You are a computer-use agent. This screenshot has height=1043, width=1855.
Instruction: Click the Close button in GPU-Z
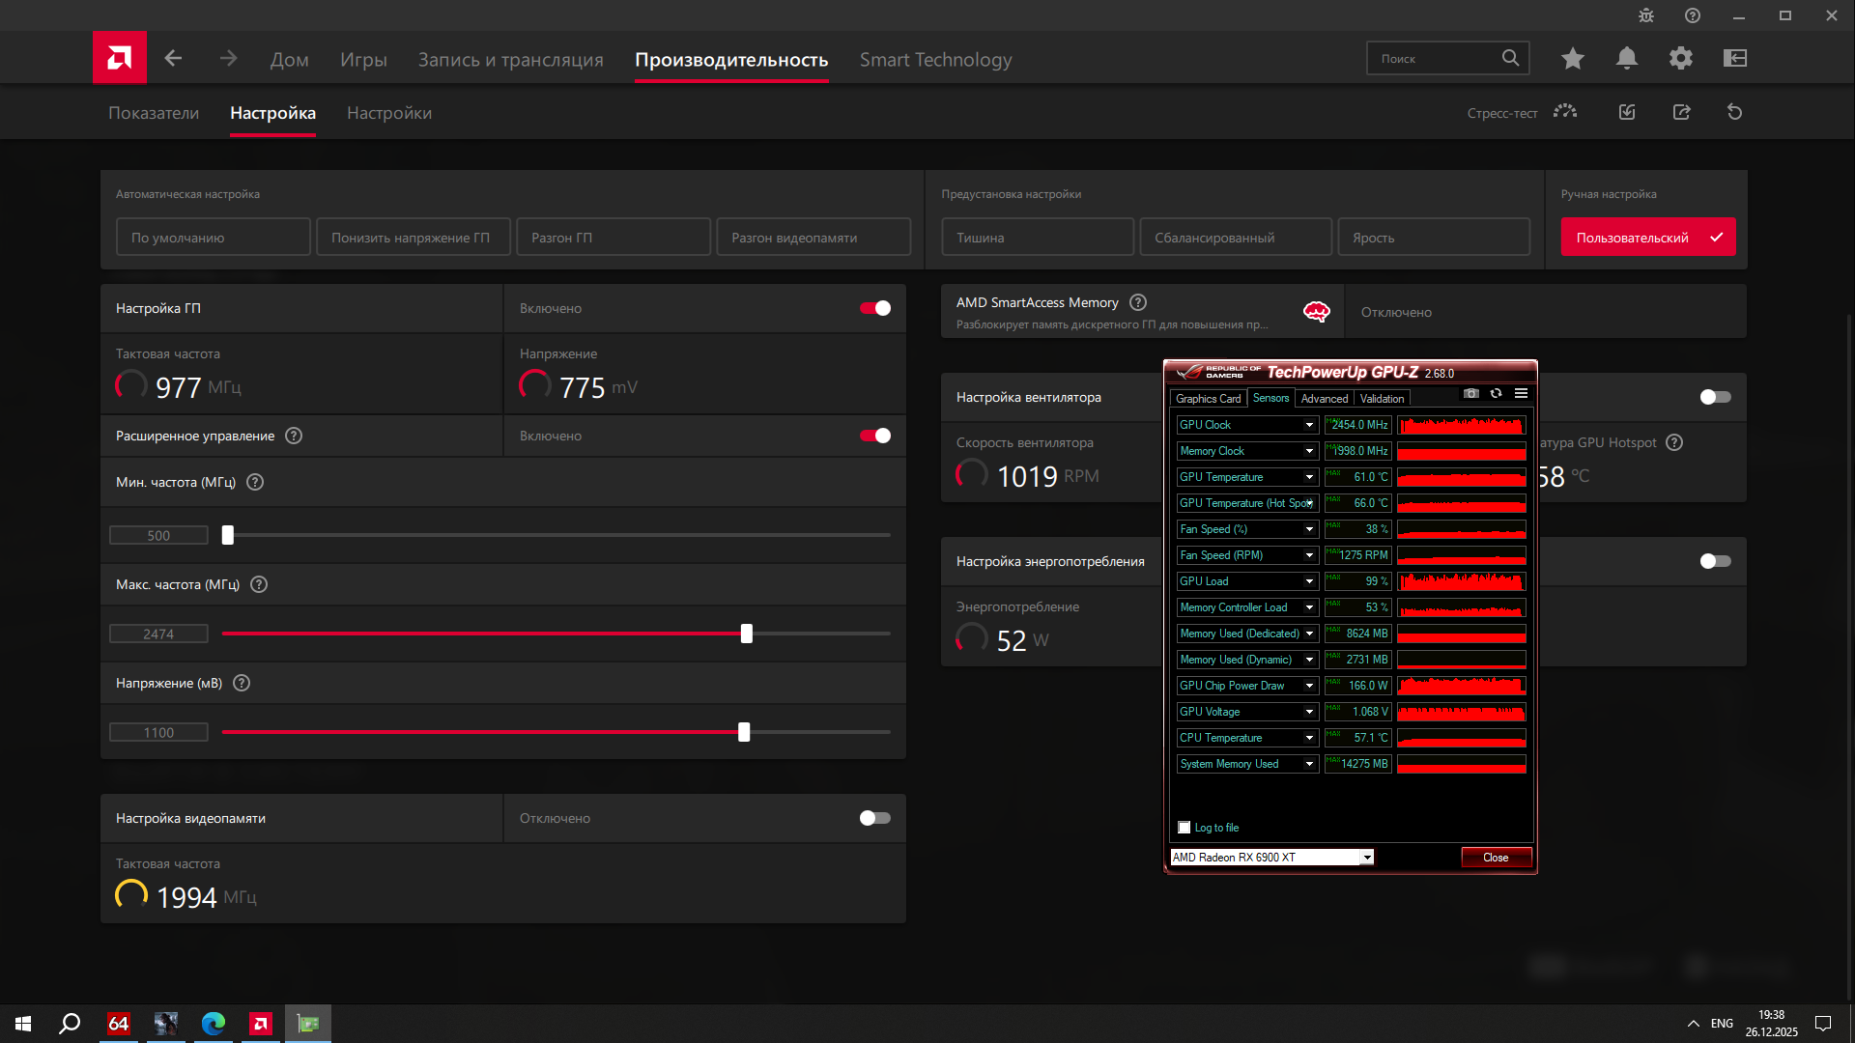pos(1495,858)
